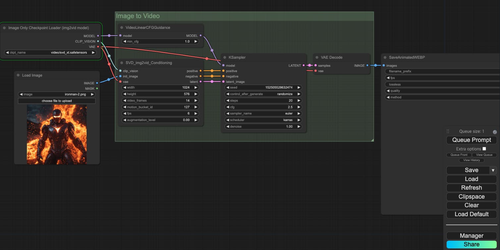Image resolution: width=500 pixels, height=250 pixels.
Task: Decrease motion_bucket_id with the left arrow
Action: point(125,107)
